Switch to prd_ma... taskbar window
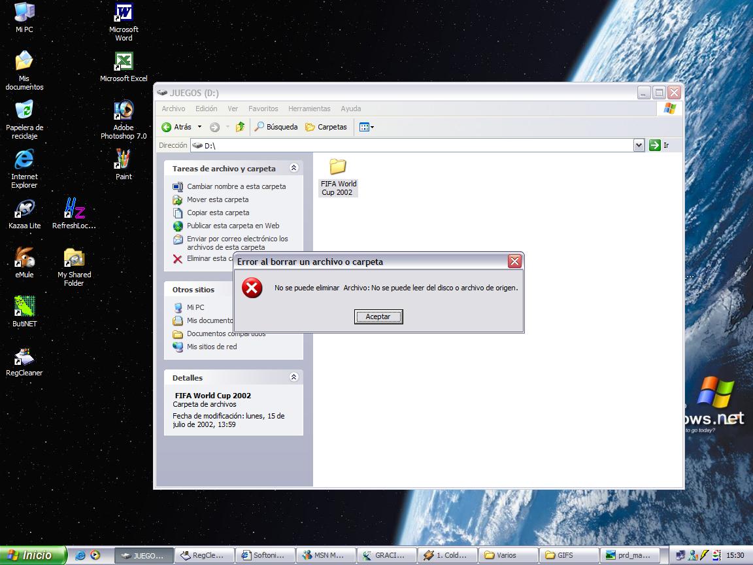This screenshot has height=565, width=753. click(629, 555)
